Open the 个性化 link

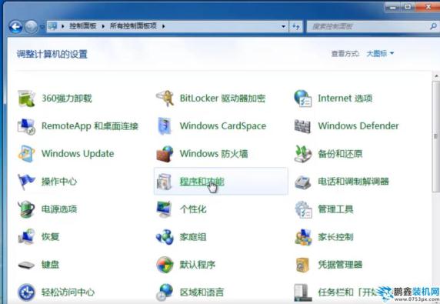tap(193, 209)
